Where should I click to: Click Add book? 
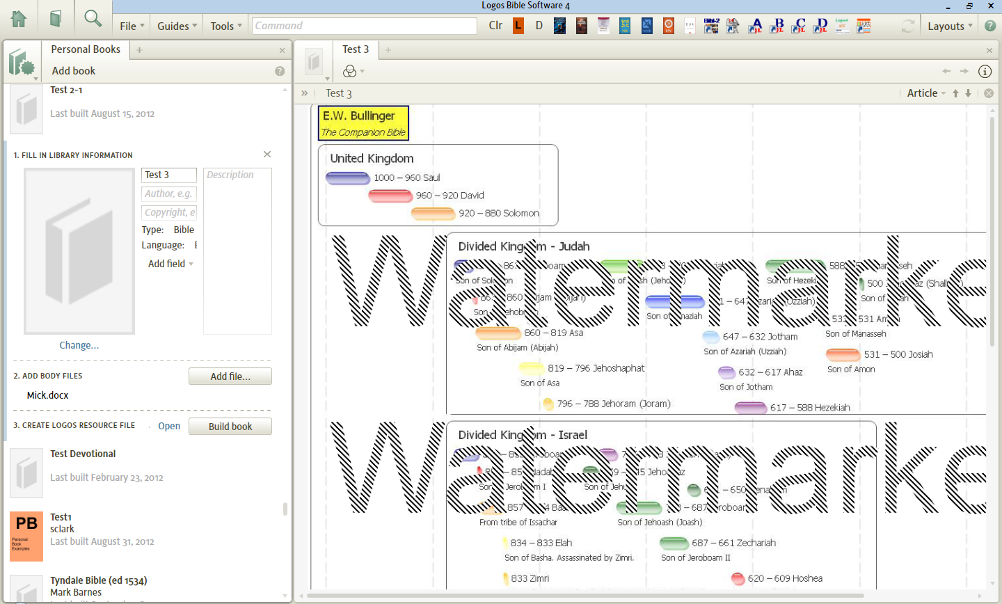74,71
